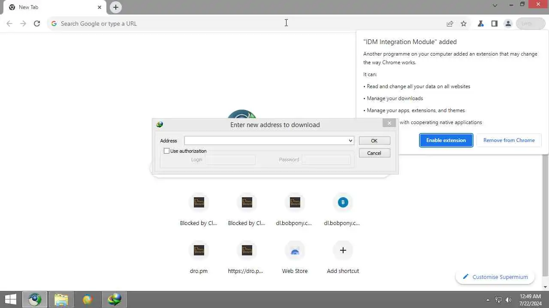Screen dimensions: 549x308
Task: Close the IDM address dialog
Action: tap(389, 123)
